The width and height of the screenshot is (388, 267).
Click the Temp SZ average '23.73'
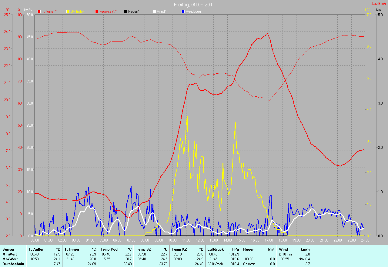163,264
